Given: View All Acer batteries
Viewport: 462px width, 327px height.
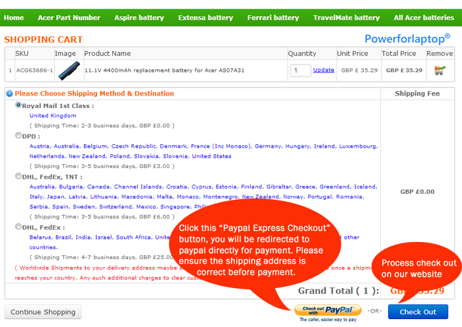Looking at the screenshot, I should 424,18.
